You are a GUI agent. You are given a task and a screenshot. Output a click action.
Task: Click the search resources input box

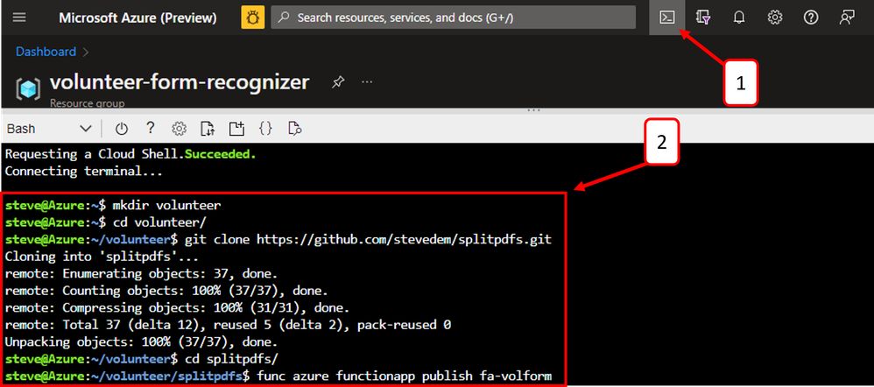click(453, 18)
